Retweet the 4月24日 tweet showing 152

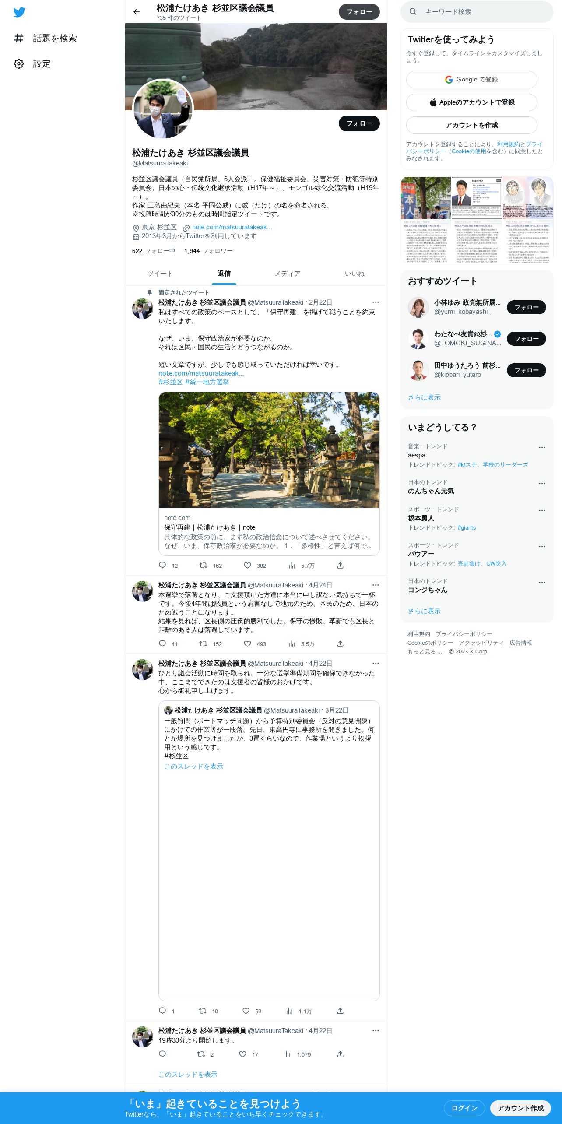tap(203, 643)
